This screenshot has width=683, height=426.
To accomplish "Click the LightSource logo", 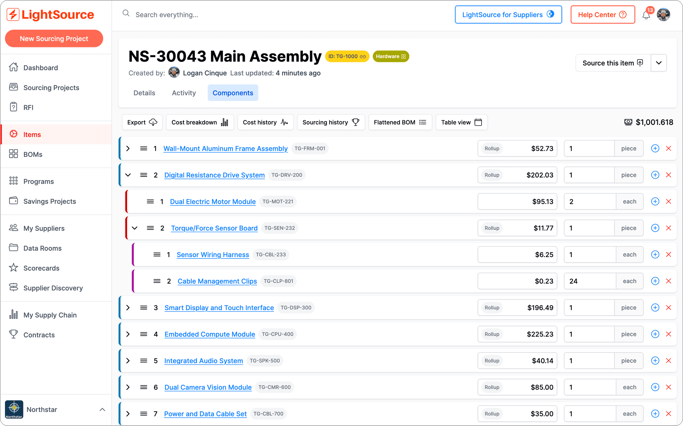I will 50,15.
